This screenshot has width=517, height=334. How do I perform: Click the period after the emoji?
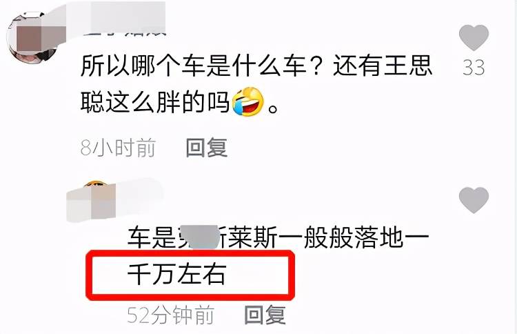coord(273,108)
